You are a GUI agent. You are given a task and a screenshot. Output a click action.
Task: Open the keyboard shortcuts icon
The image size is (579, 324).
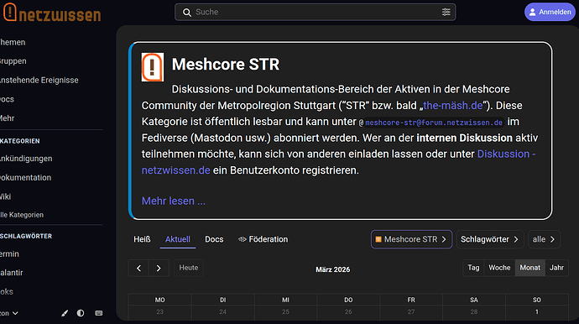(98, 313)
